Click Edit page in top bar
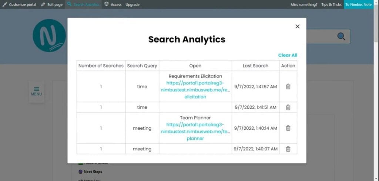 52,4
